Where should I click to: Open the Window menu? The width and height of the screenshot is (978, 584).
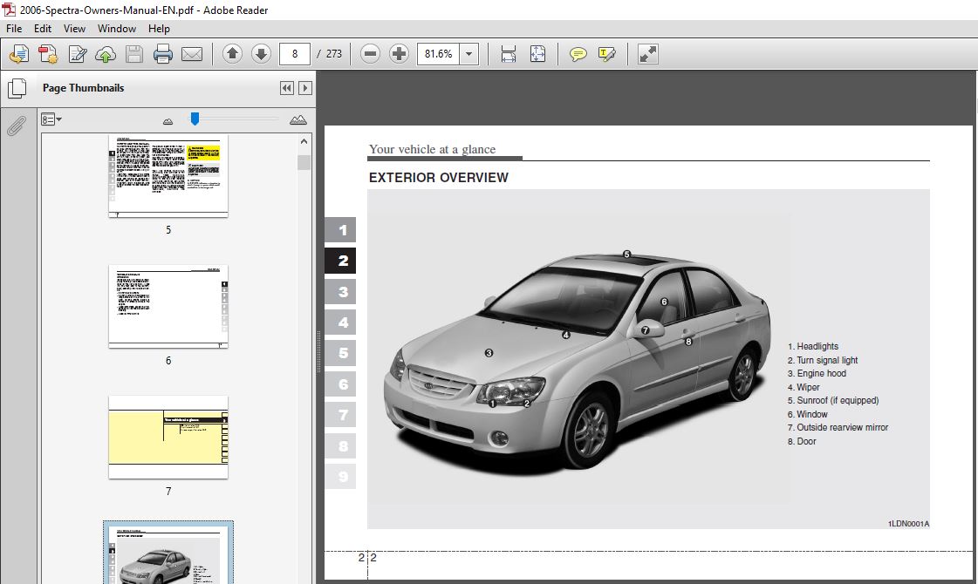click(x=117, y=29)
